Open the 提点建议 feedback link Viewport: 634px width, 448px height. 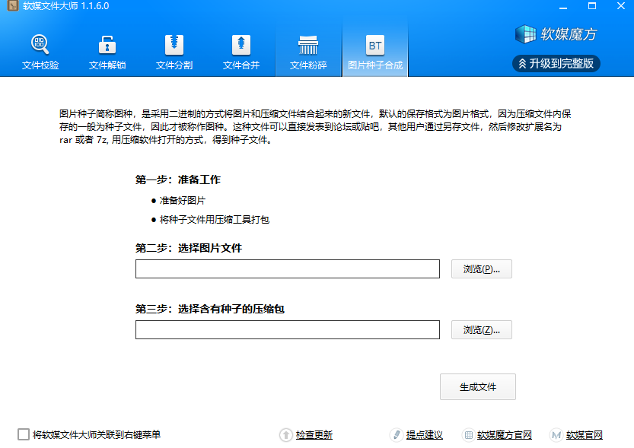pos(425,435)
